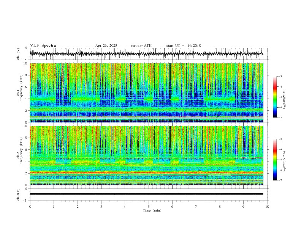The height and width of the screenshot is (232, 301).
Task: Click the ch.2 colorbar "log(PSD)(V²/Hz)" label
Action: click(x=285, y=161)
